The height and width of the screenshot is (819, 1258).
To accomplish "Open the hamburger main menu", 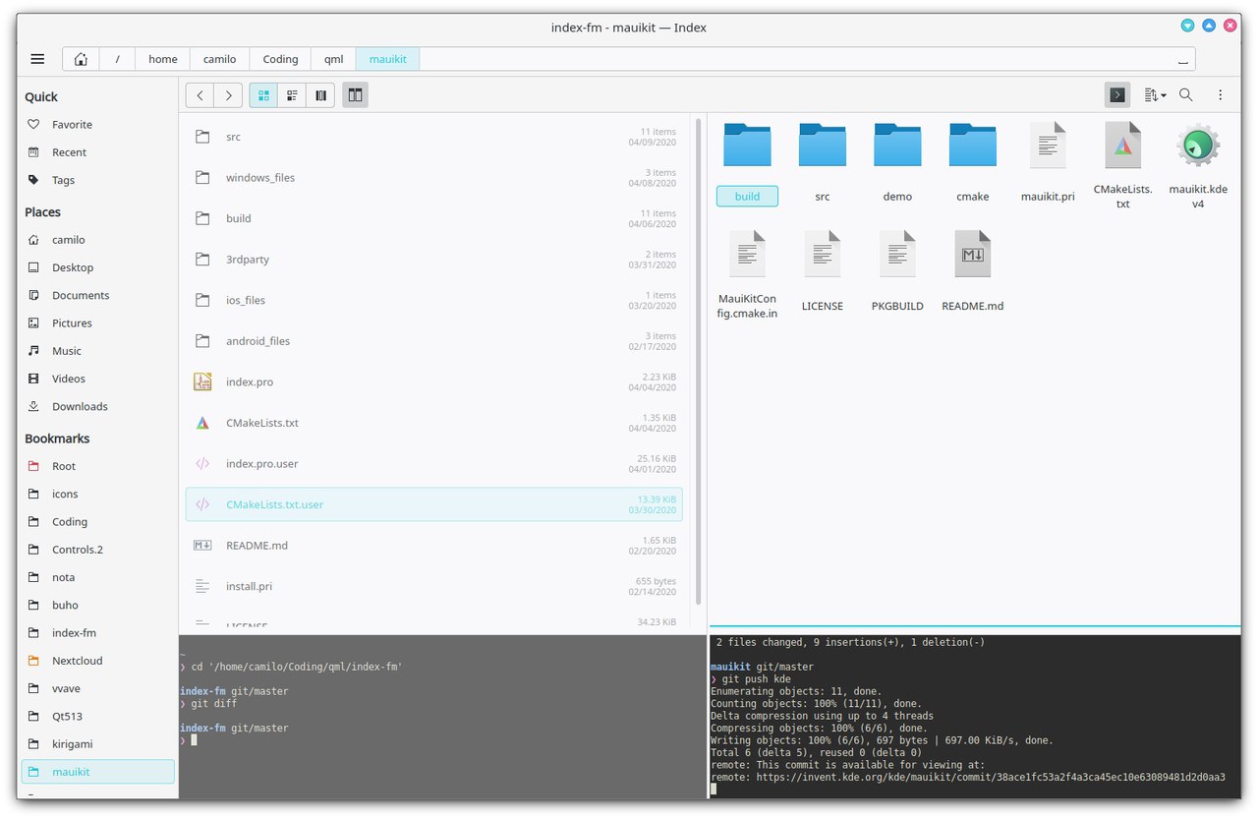I will [x=37, y=59].
